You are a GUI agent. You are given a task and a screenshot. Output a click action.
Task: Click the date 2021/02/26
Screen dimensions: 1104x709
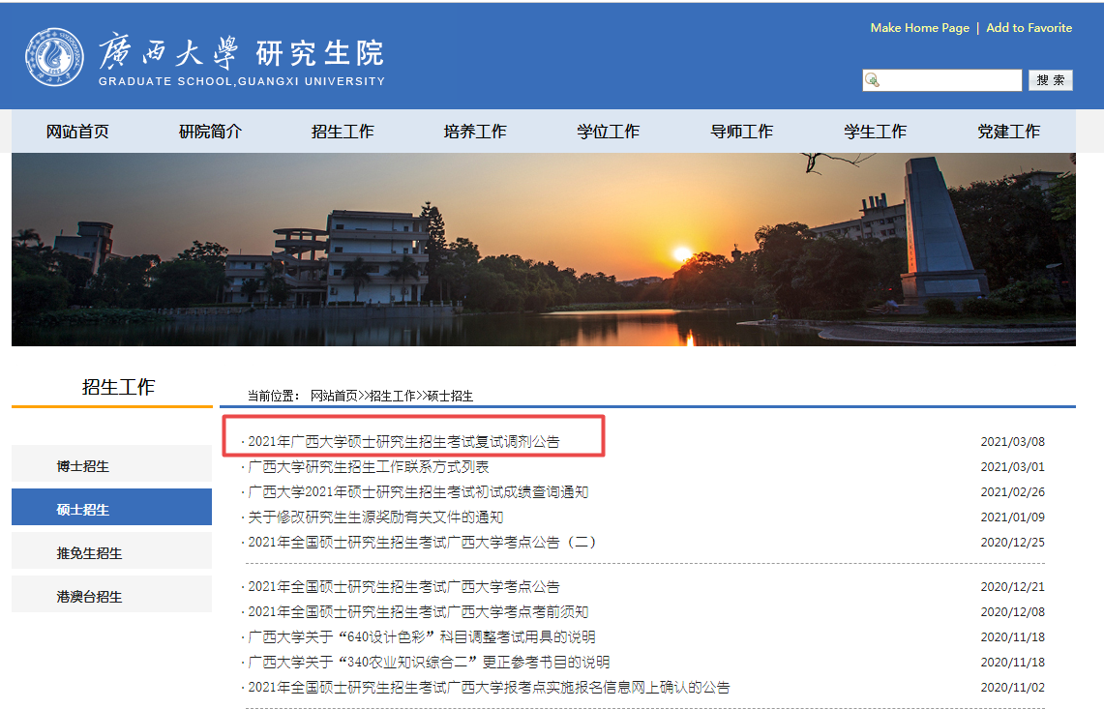tap(1012, 492)
